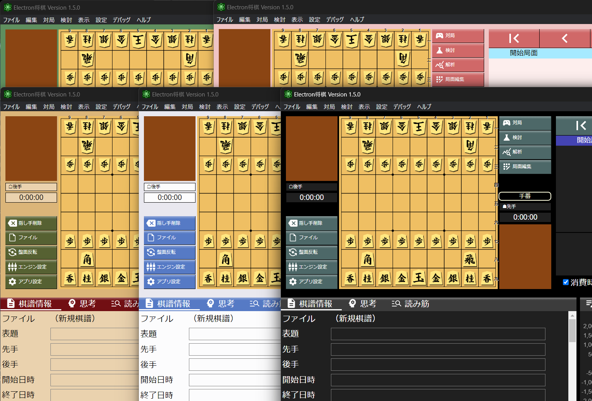Open アプリ設定 gear in the dark window

click(312, 282)
